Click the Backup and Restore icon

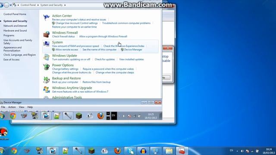(46, 80)
